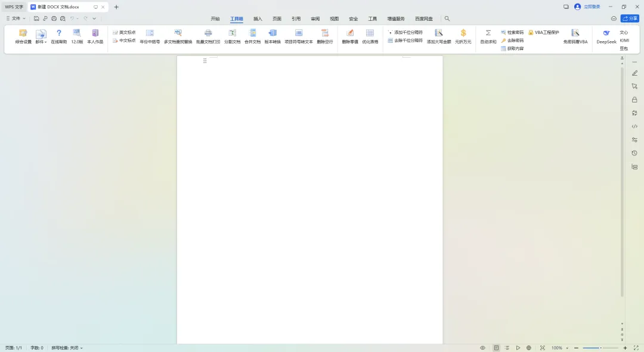Switch to the 视图 tab

click(x=335, y=19)
